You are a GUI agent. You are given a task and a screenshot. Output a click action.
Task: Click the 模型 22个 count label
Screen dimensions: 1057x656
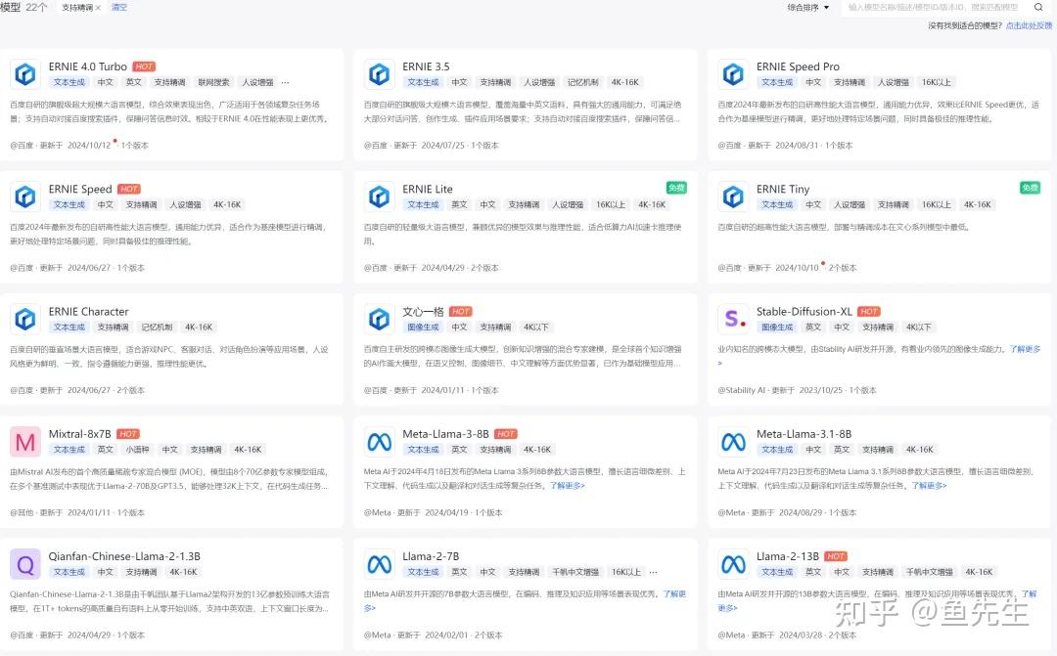pyautogui.click(x=23, y=8)
